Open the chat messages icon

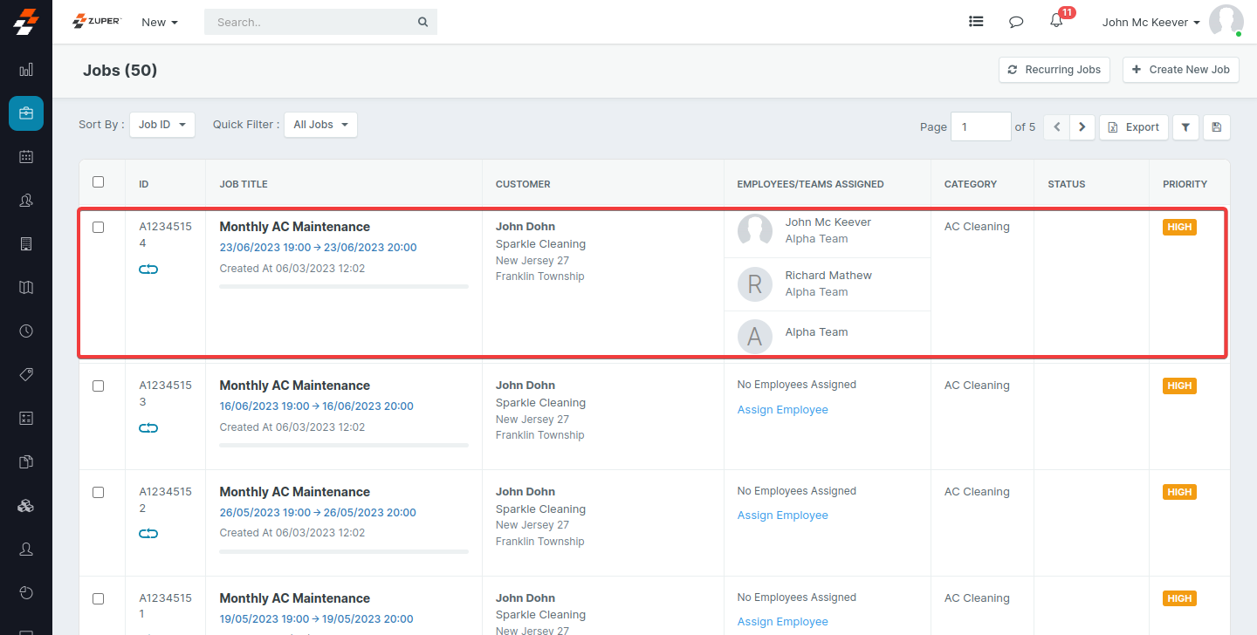(1016, 22)
